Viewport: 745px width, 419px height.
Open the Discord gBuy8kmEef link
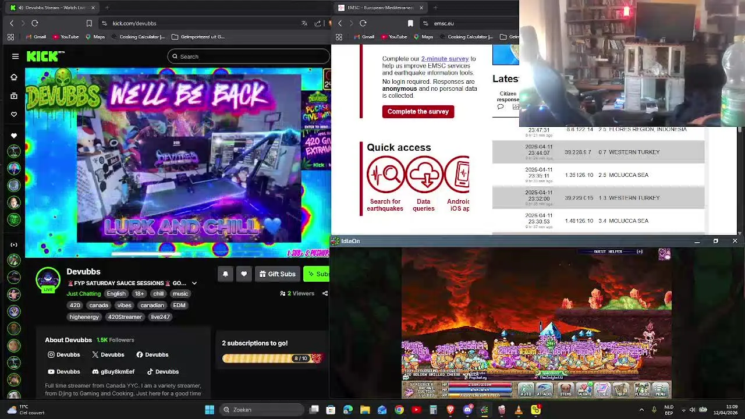pos(113,372)
